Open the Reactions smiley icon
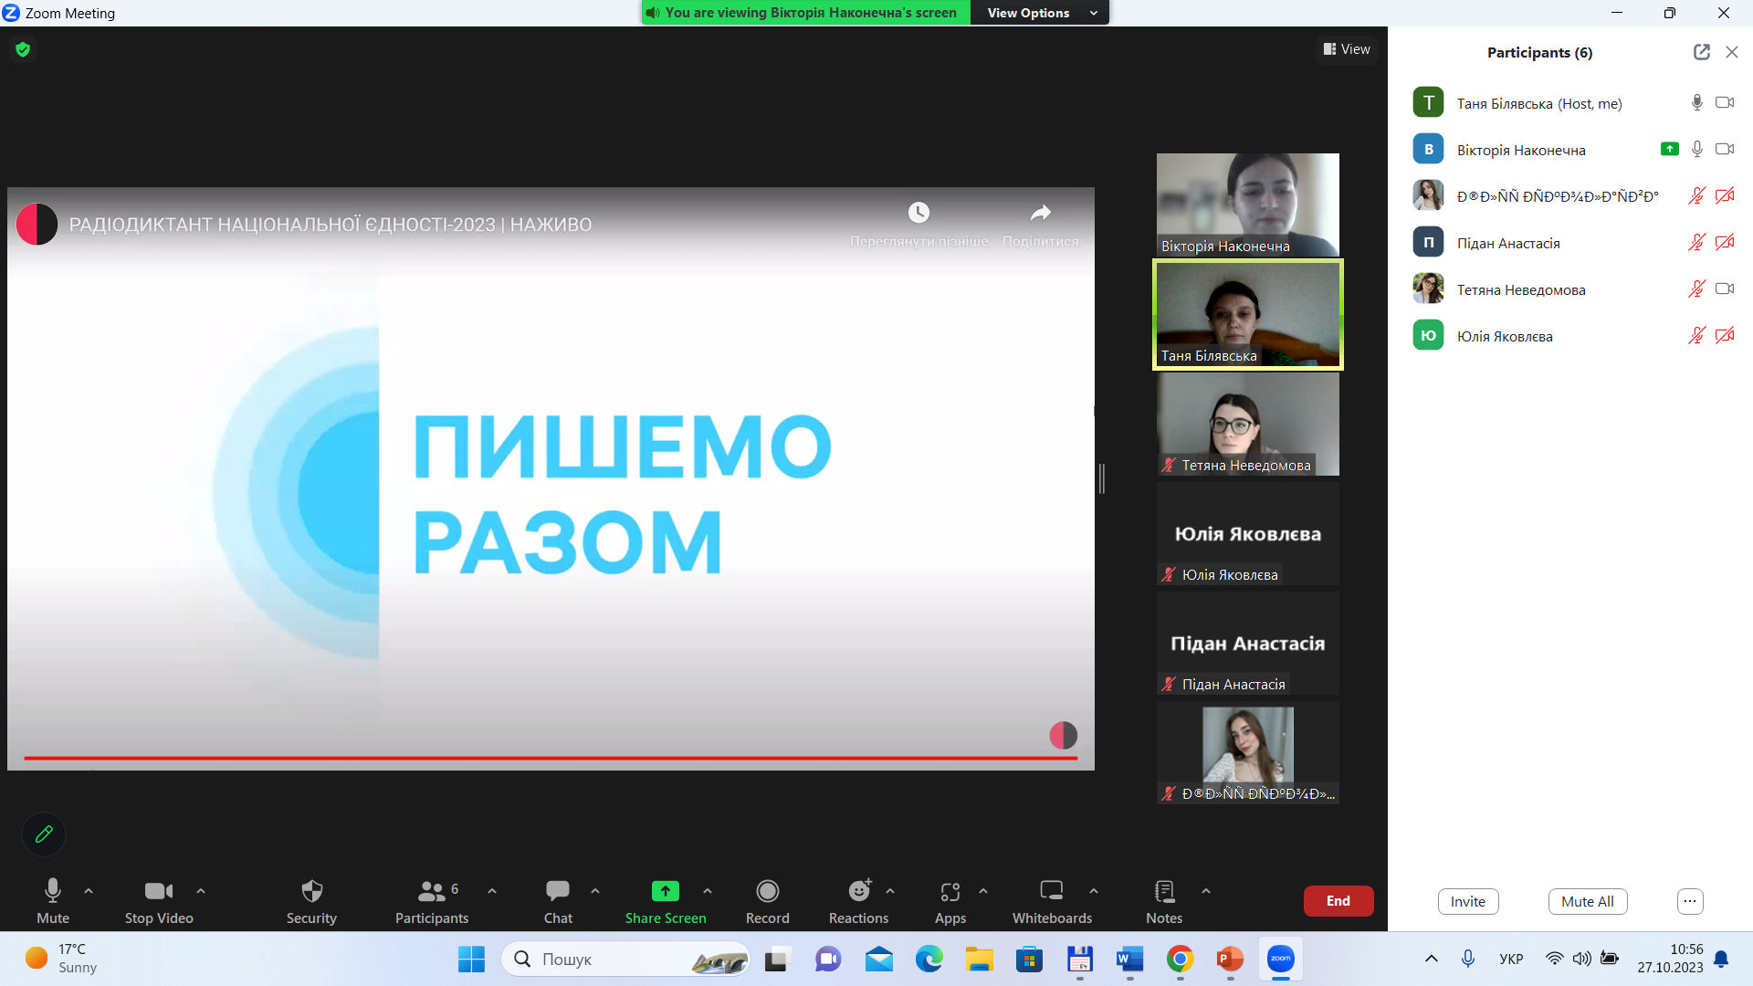 click(x=858, y=891)
